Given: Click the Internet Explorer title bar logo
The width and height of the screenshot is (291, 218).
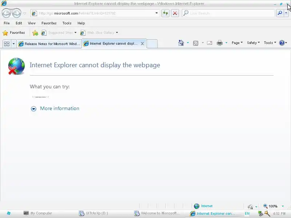Looking at the screenshot, I should pos(4,3).
